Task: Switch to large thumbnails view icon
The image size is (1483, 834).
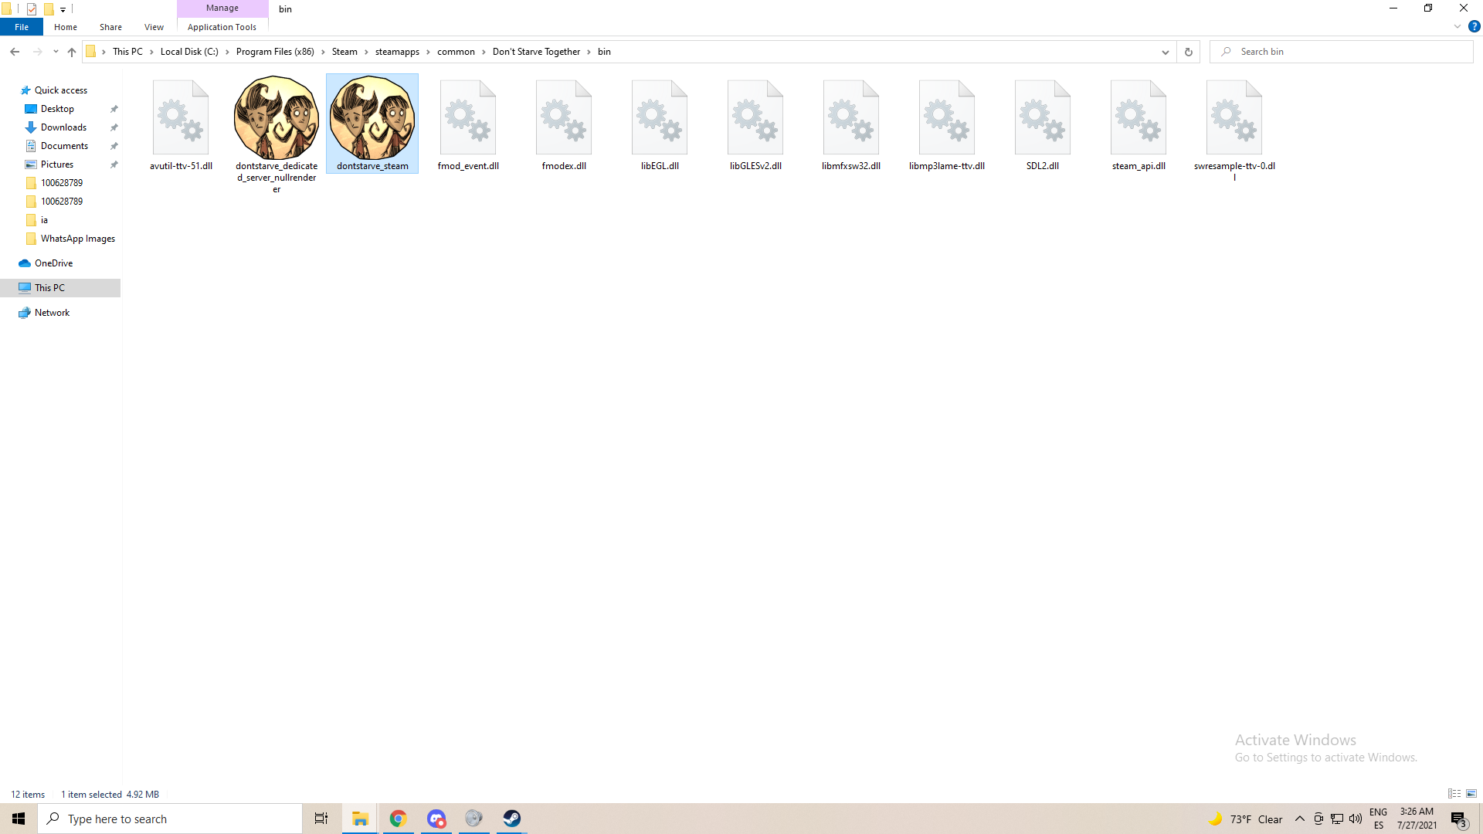Action: pyautogui.click(x=1471, y=794)
